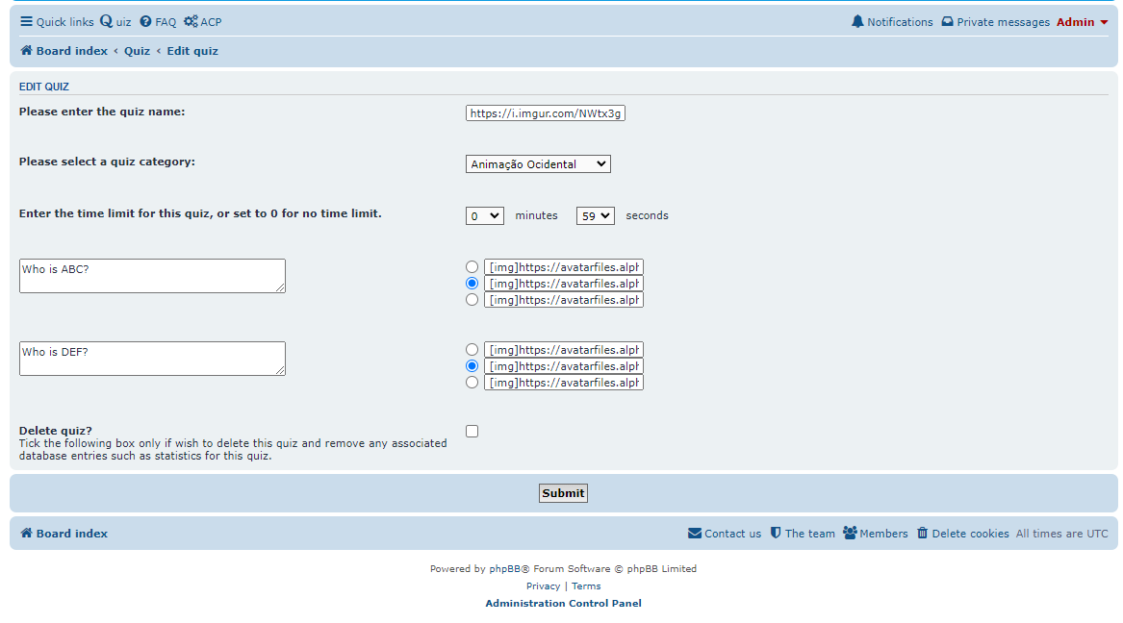Click first answer text field for ABC

[x=564, y=267]
